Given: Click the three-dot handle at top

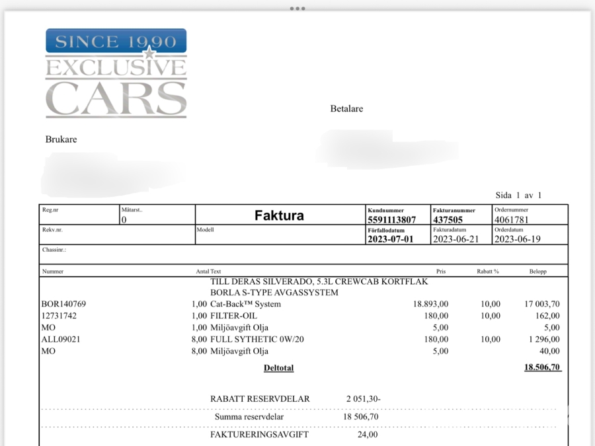Looking at the screenshot, I should tap(297, 9).
